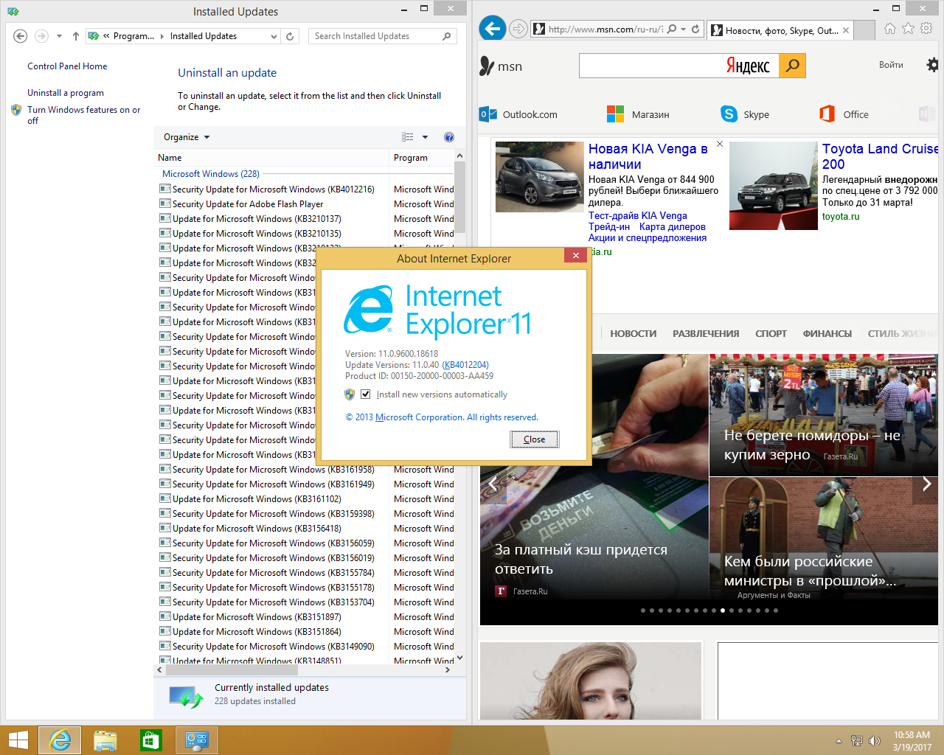Screen dimensions: 944x755
Task: Expand the Installed Updates address history dropdown
Action: click(274, 36)
